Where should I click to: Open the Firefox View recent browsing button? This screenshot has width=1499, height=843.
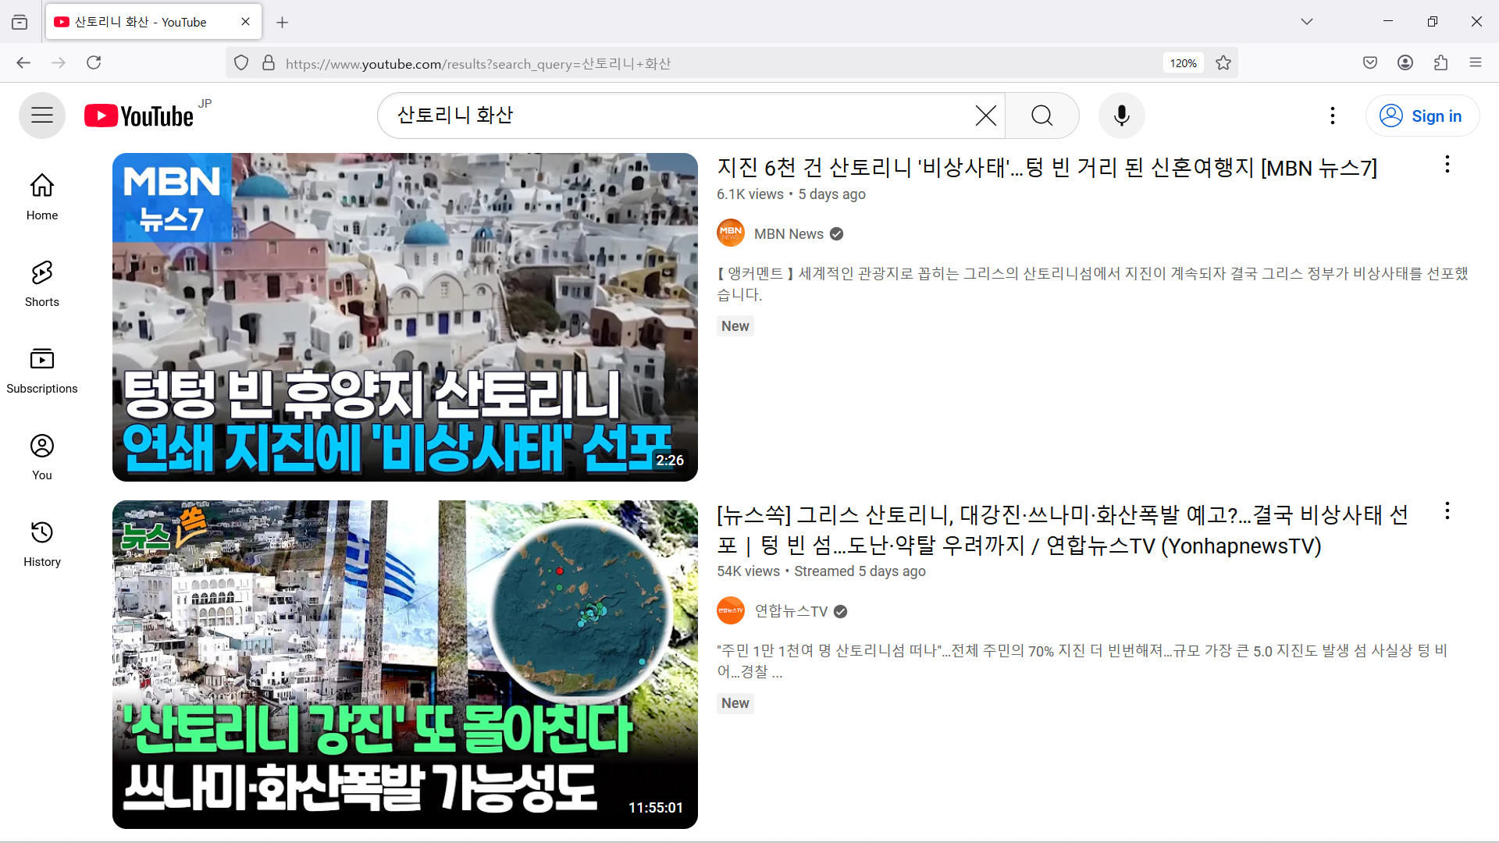[20, 22]
